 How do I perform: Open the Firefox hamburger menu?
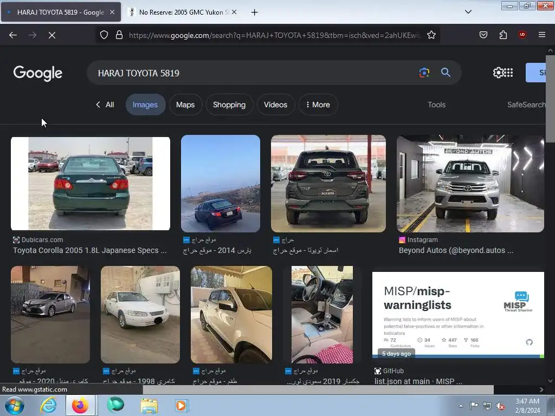[x=541, y=35]
